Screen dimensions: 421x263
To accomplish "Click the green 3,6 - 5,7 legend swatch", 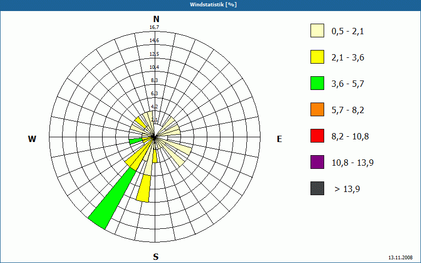I will click(317, 83).
